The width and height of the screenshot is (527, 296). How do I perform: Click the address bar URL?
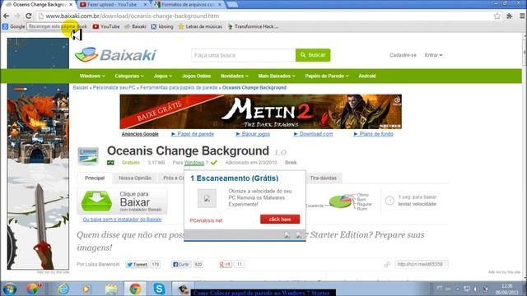pos(133,16)
